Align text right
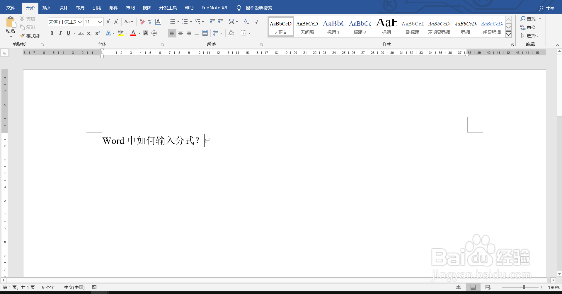Screen dimensions: 562x294 (x=189, y=33)
